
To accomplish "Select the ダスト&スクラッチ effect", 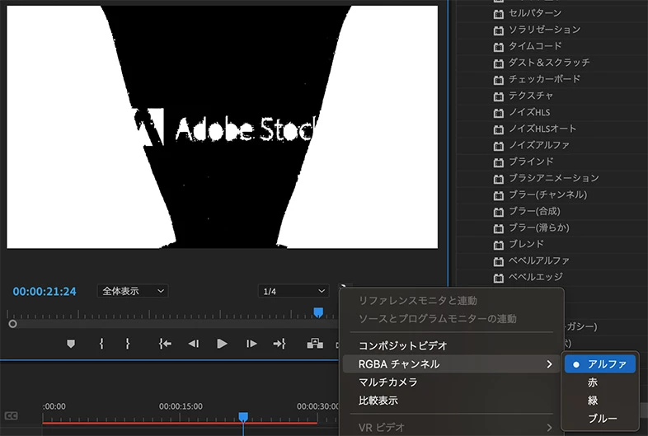I will [x=549, y=63].
